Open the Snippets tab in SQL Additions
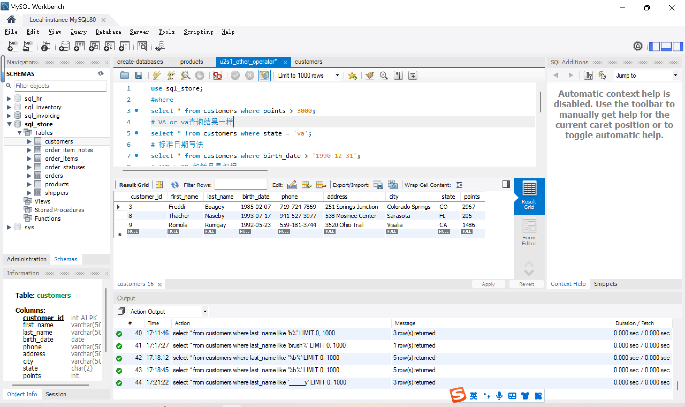This screenshot has height=407, width=685. [605, 284]
